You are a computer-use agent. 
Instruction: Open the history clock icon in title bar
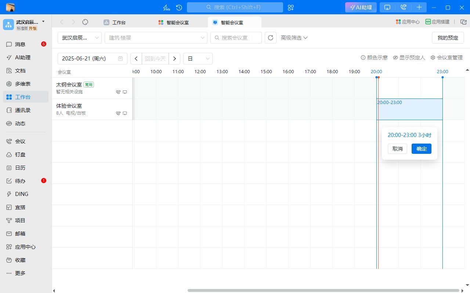[179, 7]
